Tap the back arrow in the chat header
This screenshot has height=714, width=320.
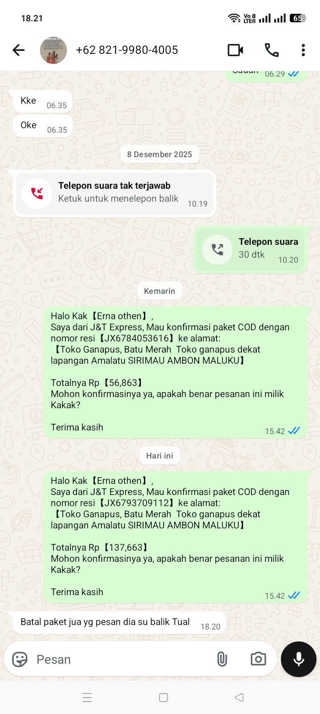[19, 50]
